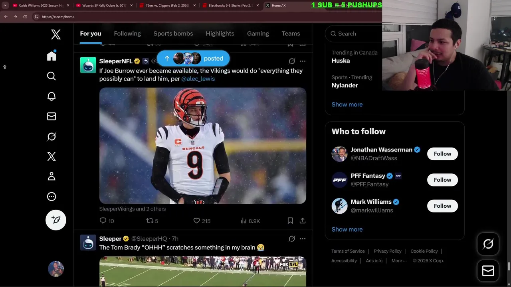Viewport: 511px width, 287px height.
Task: Follow Mark Williams
Action: coord(442,206)
